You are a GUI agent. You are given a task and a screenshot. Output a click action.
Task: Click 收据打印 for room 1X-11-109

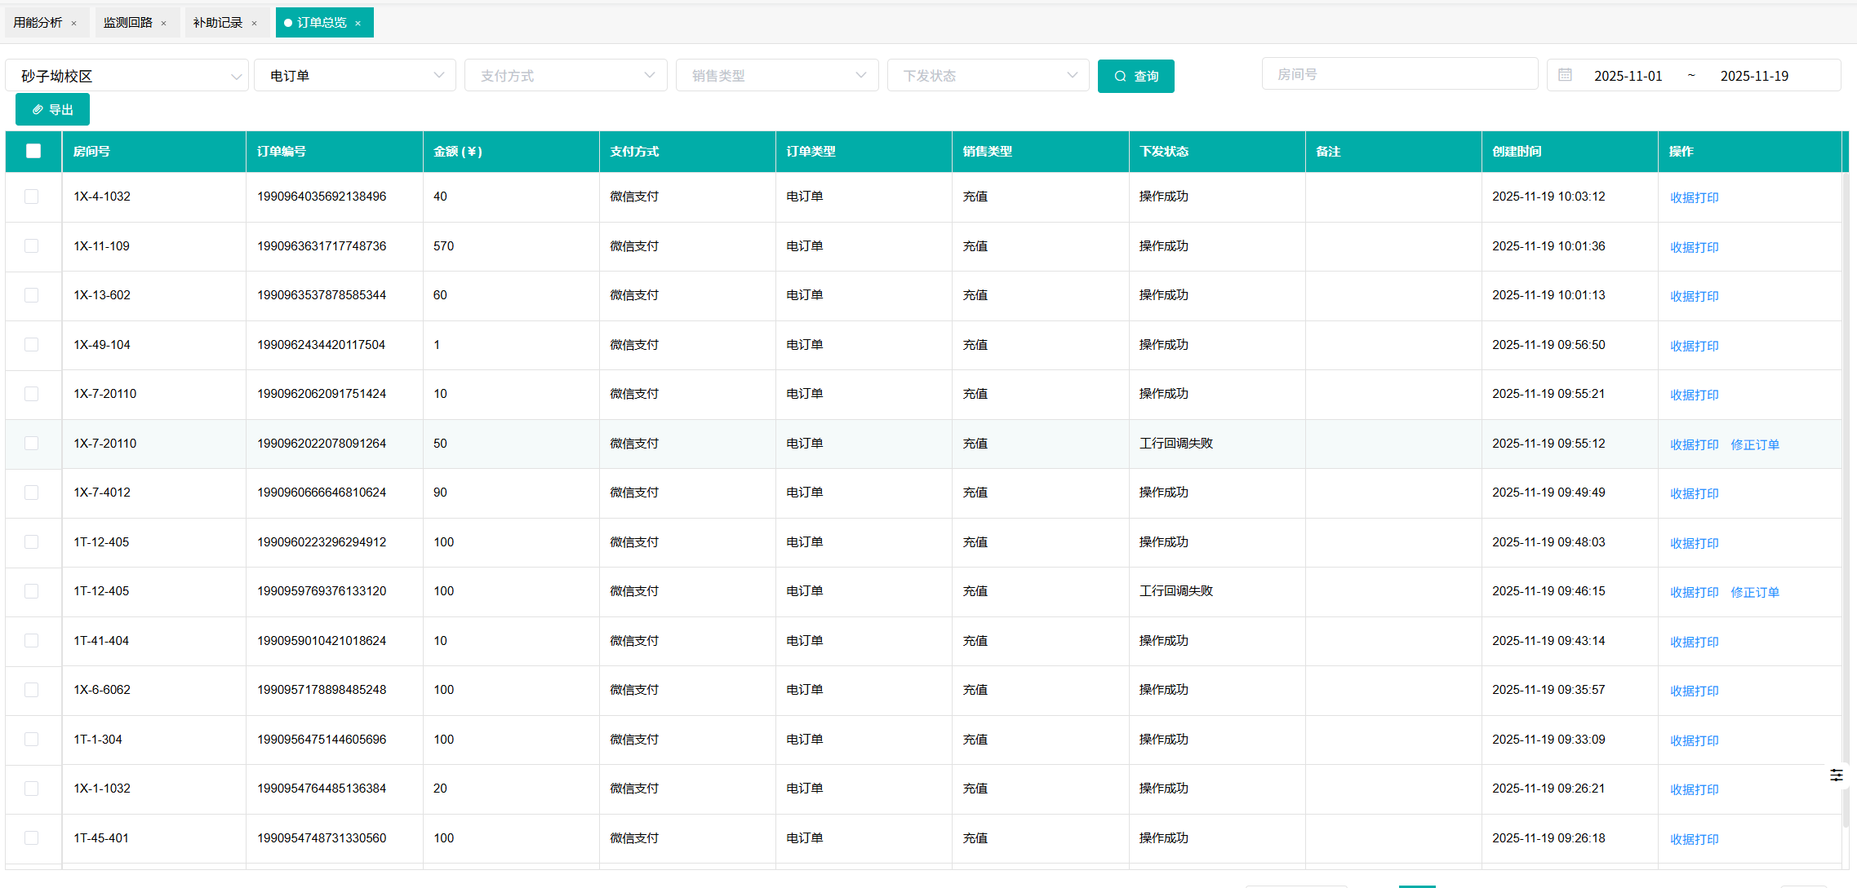[x=1694, y=247]
